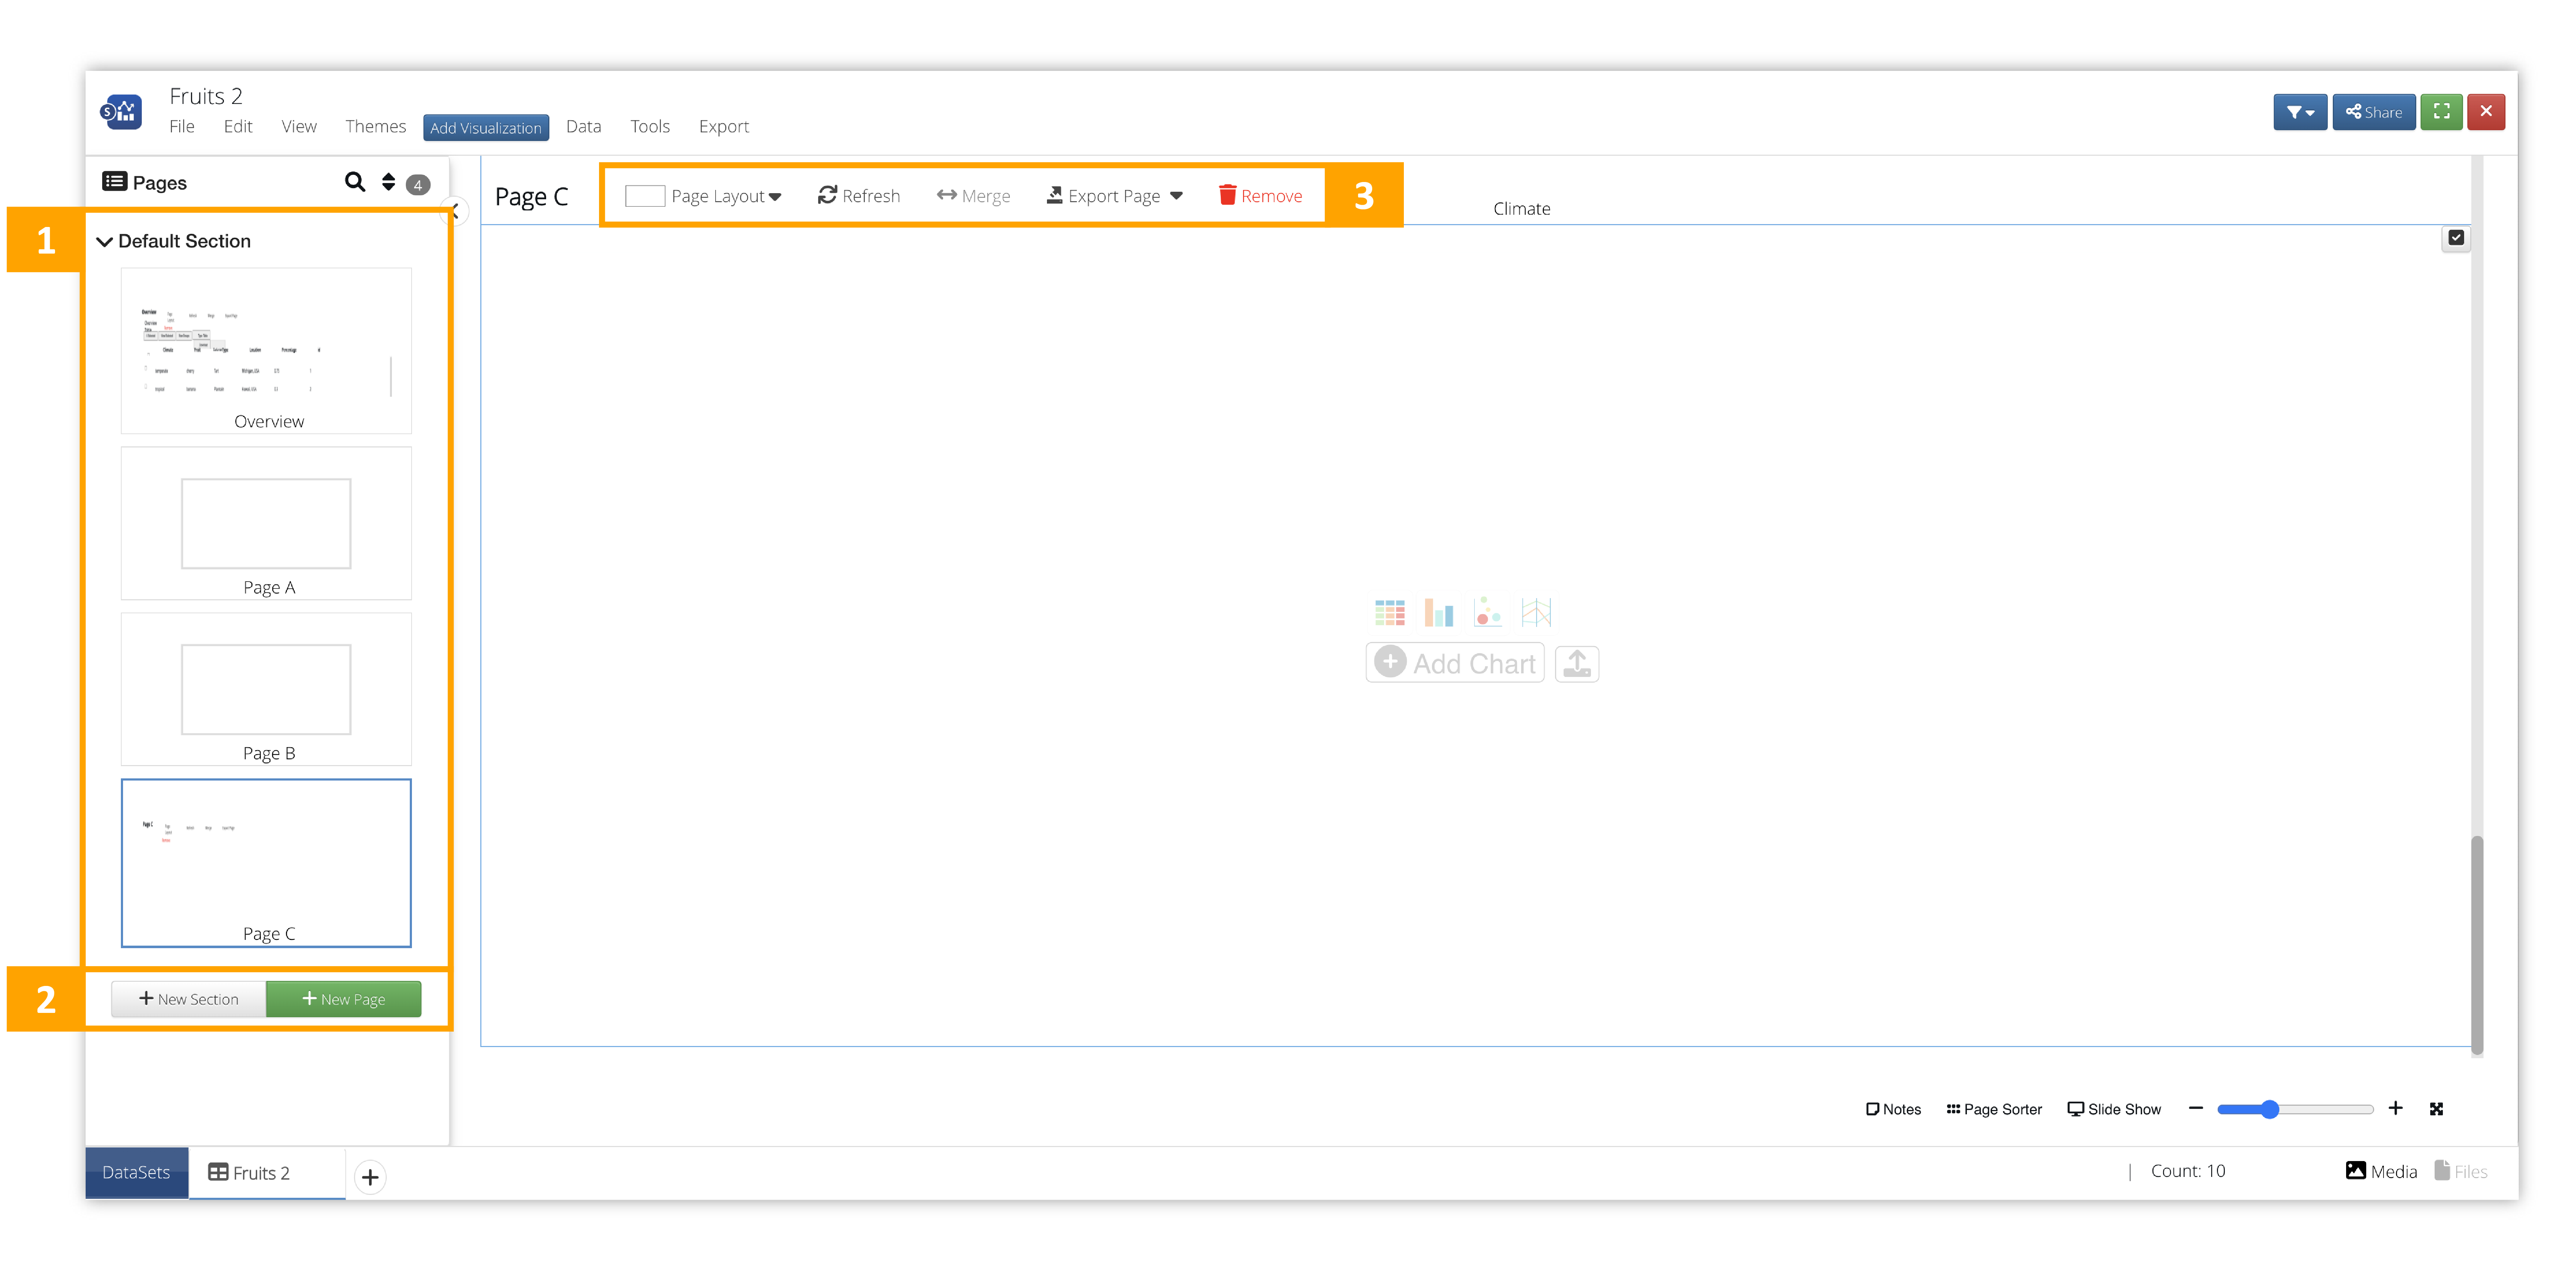Screen dimensions: 2576x1269
Task: Collapse the Pages sidebar arrow
Action: (456, 211)
